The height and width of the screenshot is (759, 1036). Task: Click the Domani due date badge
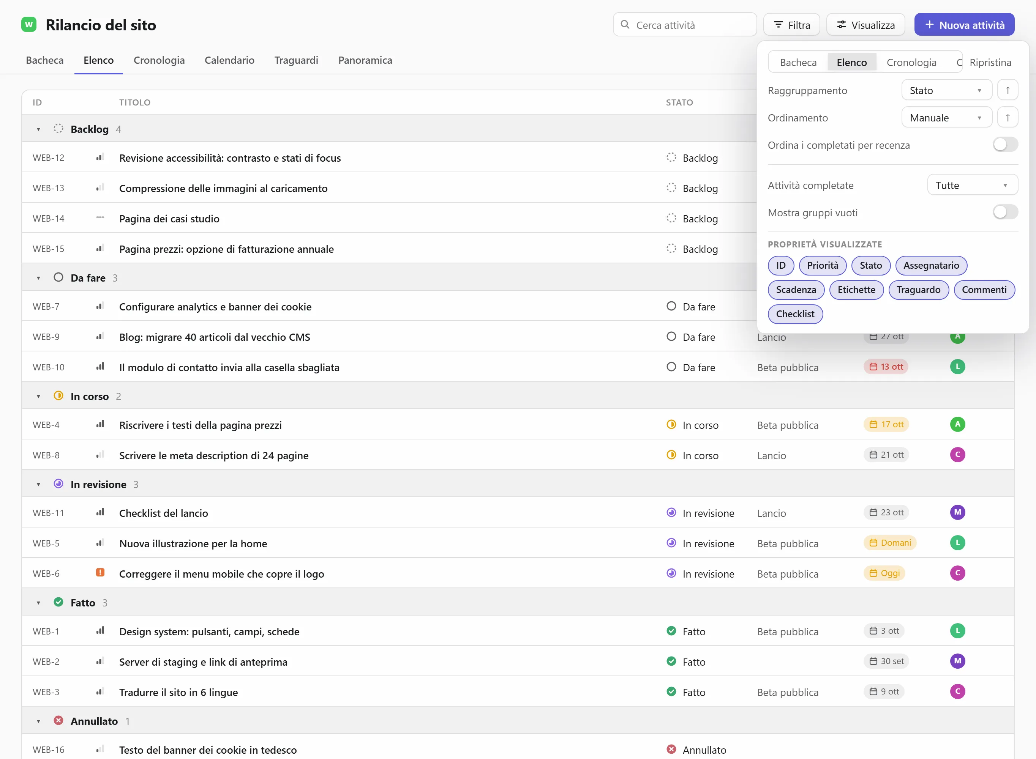click(x=890, y=543)
